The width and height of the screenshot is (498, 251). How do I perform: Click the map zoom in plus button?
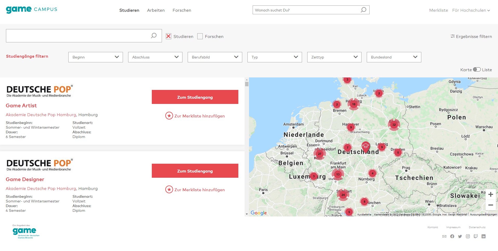(491, 194)
